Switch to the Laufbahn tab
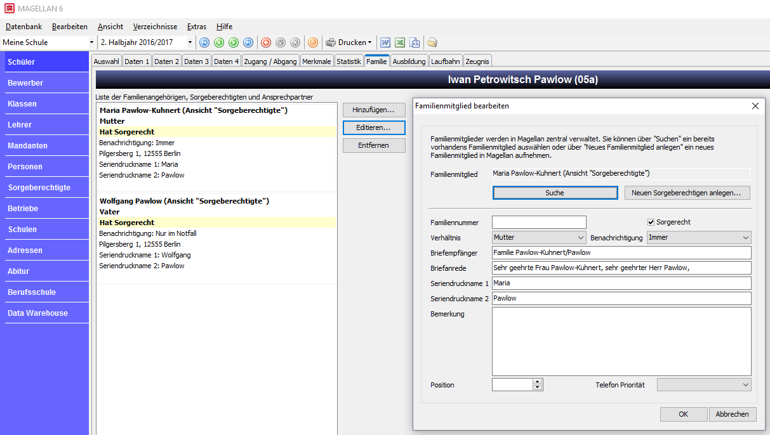Viewport: 770px width, 435px height. 446,62
